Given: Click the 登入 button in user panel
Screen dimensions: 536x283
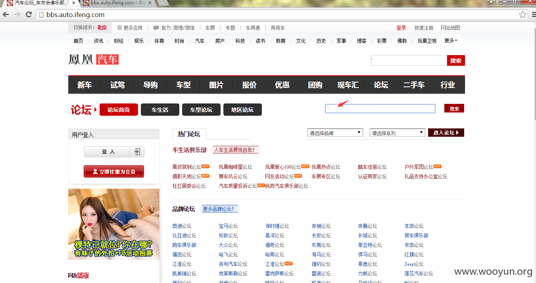Looking at the screenshot, I should click(x=108, y=152).
